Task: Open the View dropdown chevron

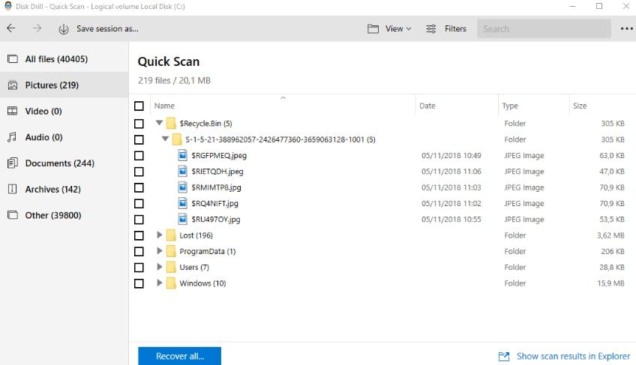Action: (409, 28)
